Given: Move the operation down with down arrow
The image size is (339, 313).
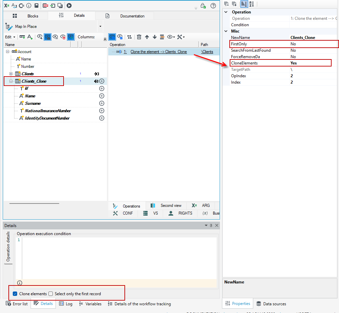Looking at the screenshot, I should 155,37.
